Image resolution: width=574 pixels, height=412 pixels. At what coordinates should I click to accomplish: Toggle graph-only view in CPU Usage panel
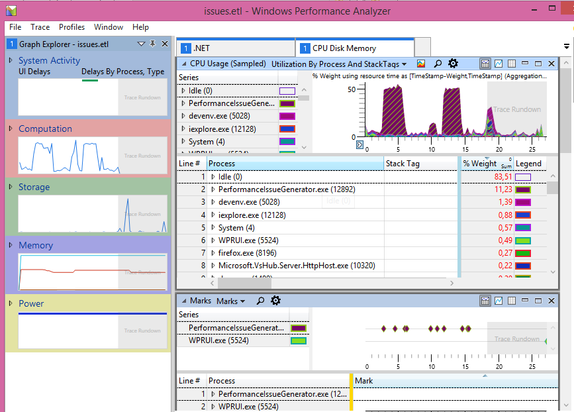(x=499, y=64)
